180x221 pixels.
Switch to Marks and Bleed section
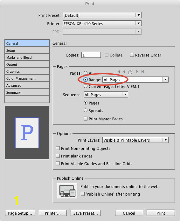(x=27, y=57)
